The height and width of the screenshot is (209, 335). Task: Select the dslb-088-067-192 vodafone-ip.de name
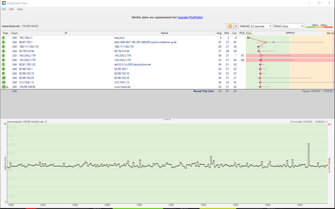tap(146, 42)
